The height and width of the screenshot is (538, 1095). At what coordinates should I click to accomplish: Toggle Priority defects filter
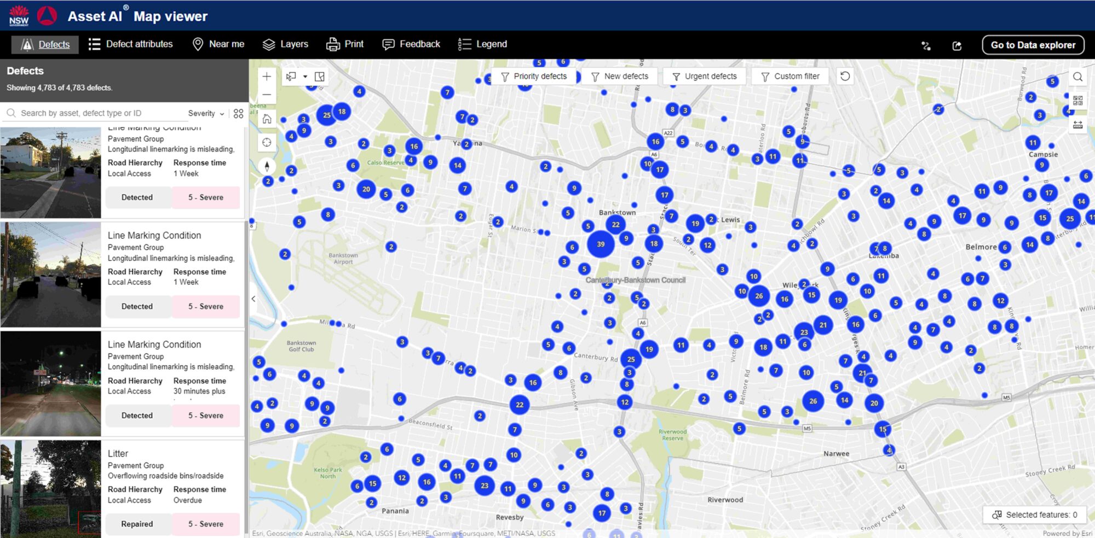coord(534,77)
